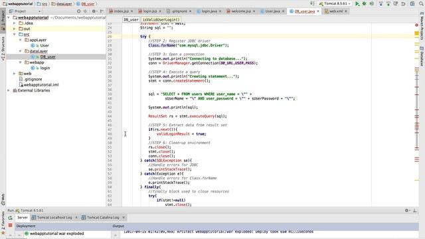This screenshot has width=425, height=239.
Task: Place cursor on the executeQuery(sql) line
Action: (187, 116)
